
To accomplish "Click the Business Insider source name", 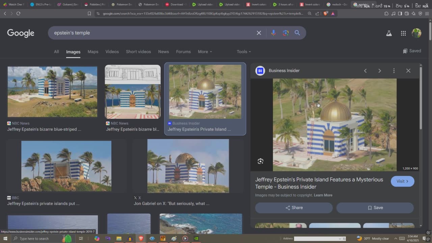I will [284, 71].
